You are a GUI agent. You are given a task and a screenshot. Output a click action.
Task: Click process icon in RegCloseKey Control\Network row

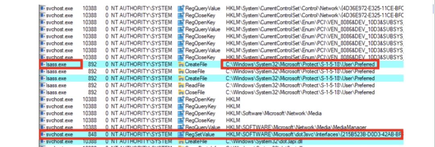[42, 15]
